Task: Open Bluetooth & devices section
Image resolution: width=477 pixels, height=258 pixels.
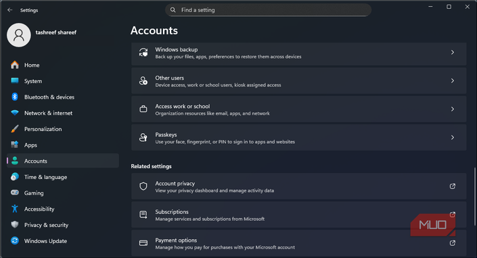Action: click(63, 97)
